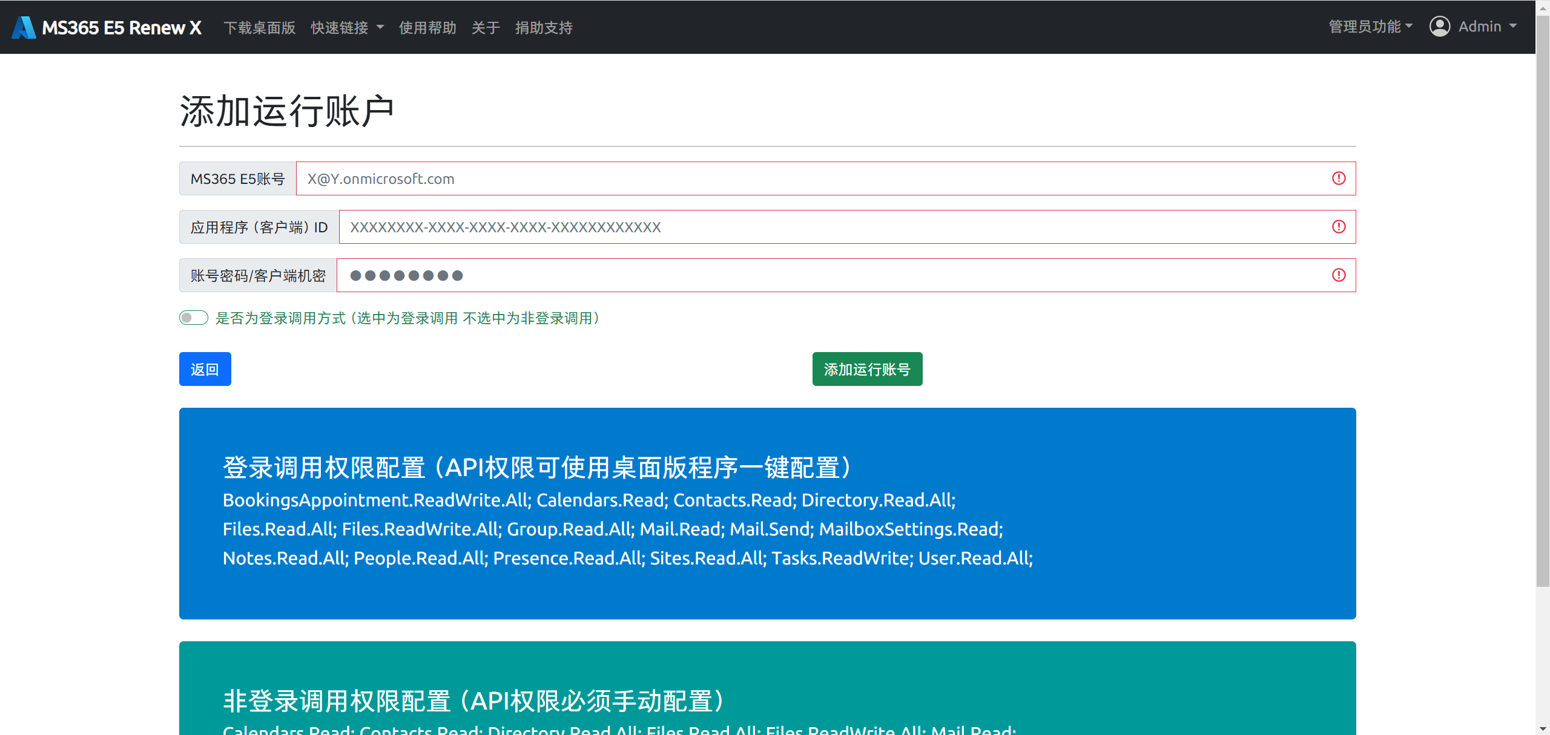Click the 账号密码/客户端机密 password field

[727, 275]
